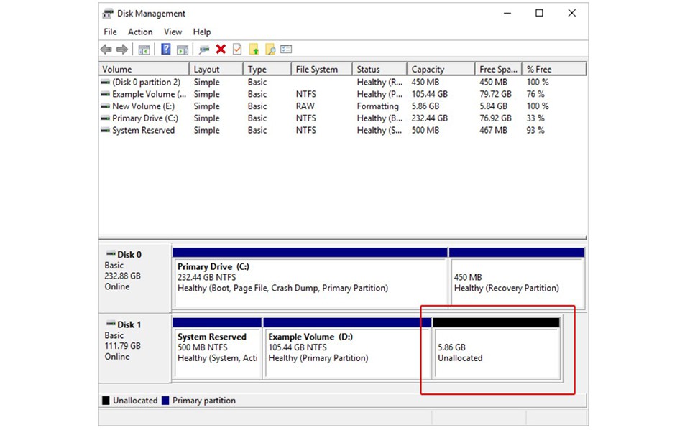Select the Example Volume list row

click(343, 94)
